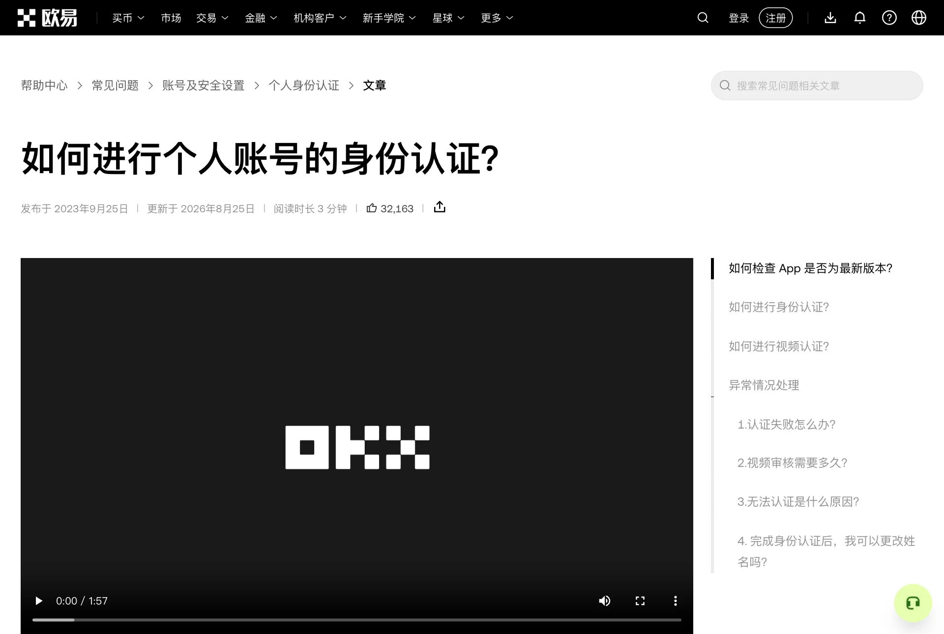Expand the 机构客户 dropdown menu

click(320, 18)
